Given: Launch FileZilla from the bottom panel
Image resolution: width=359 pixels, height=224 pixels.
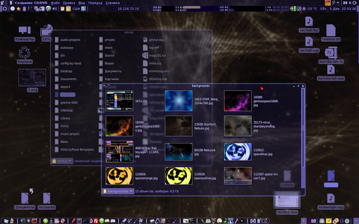Looking at the screenshot, I should (96, 221).
